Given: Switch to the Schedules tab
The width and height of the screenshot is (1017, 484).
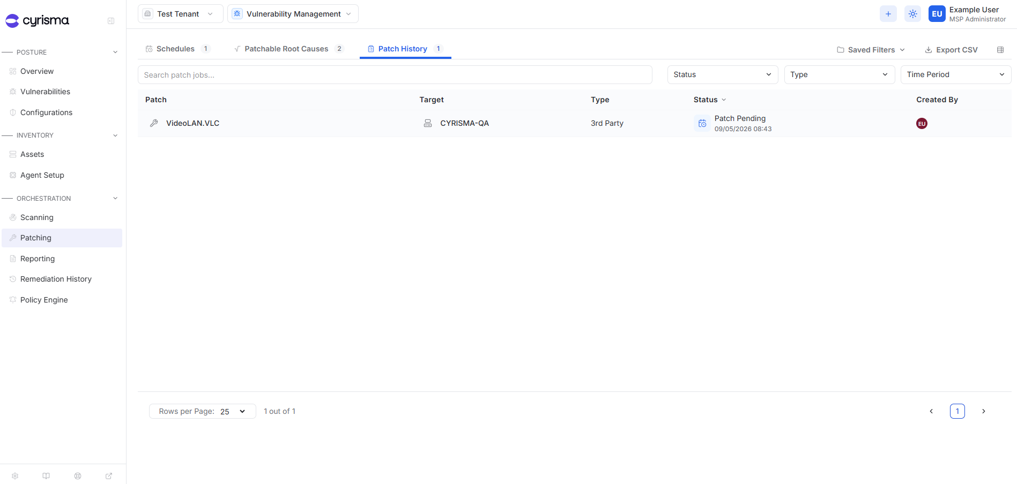Looking at the screenshot, I should pyautogui.click(x=177, y=49).
